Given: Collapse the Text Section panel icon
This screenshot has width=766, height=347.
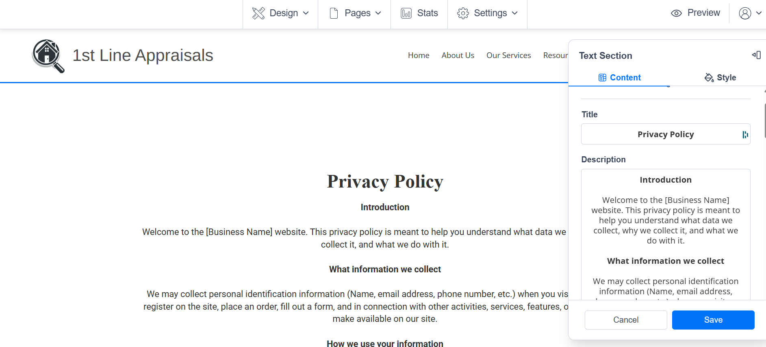Looking at the screenshot, I should coord(756,55).
